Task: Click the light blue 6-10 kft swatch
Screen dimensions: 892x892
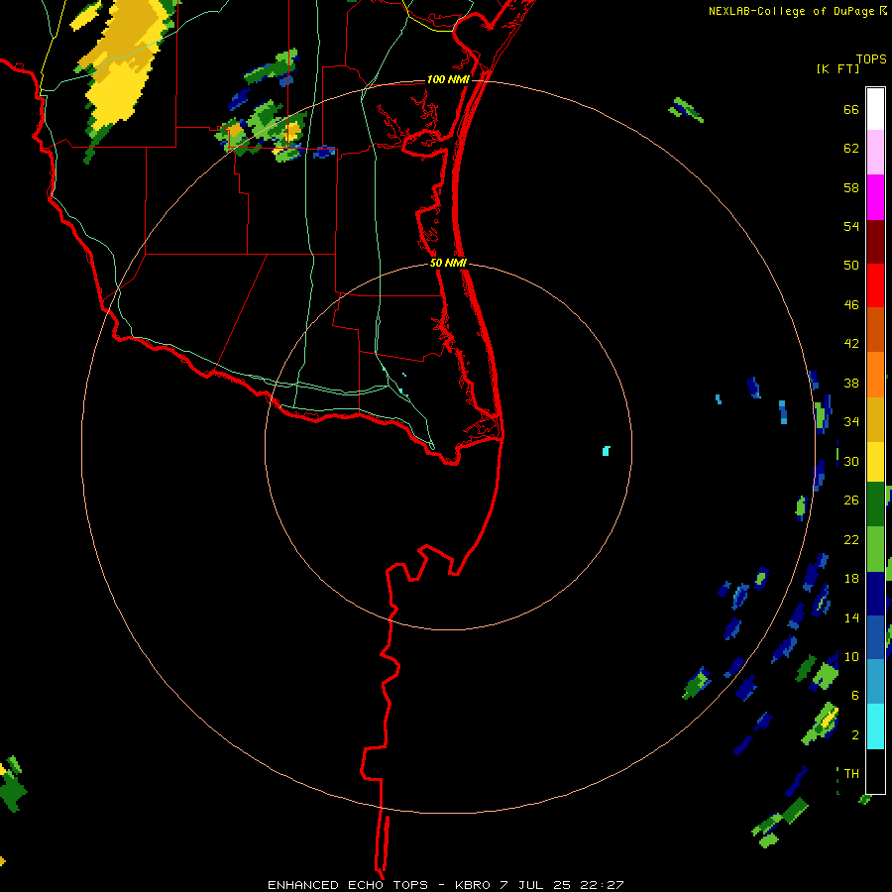Action: coord(875,682)
